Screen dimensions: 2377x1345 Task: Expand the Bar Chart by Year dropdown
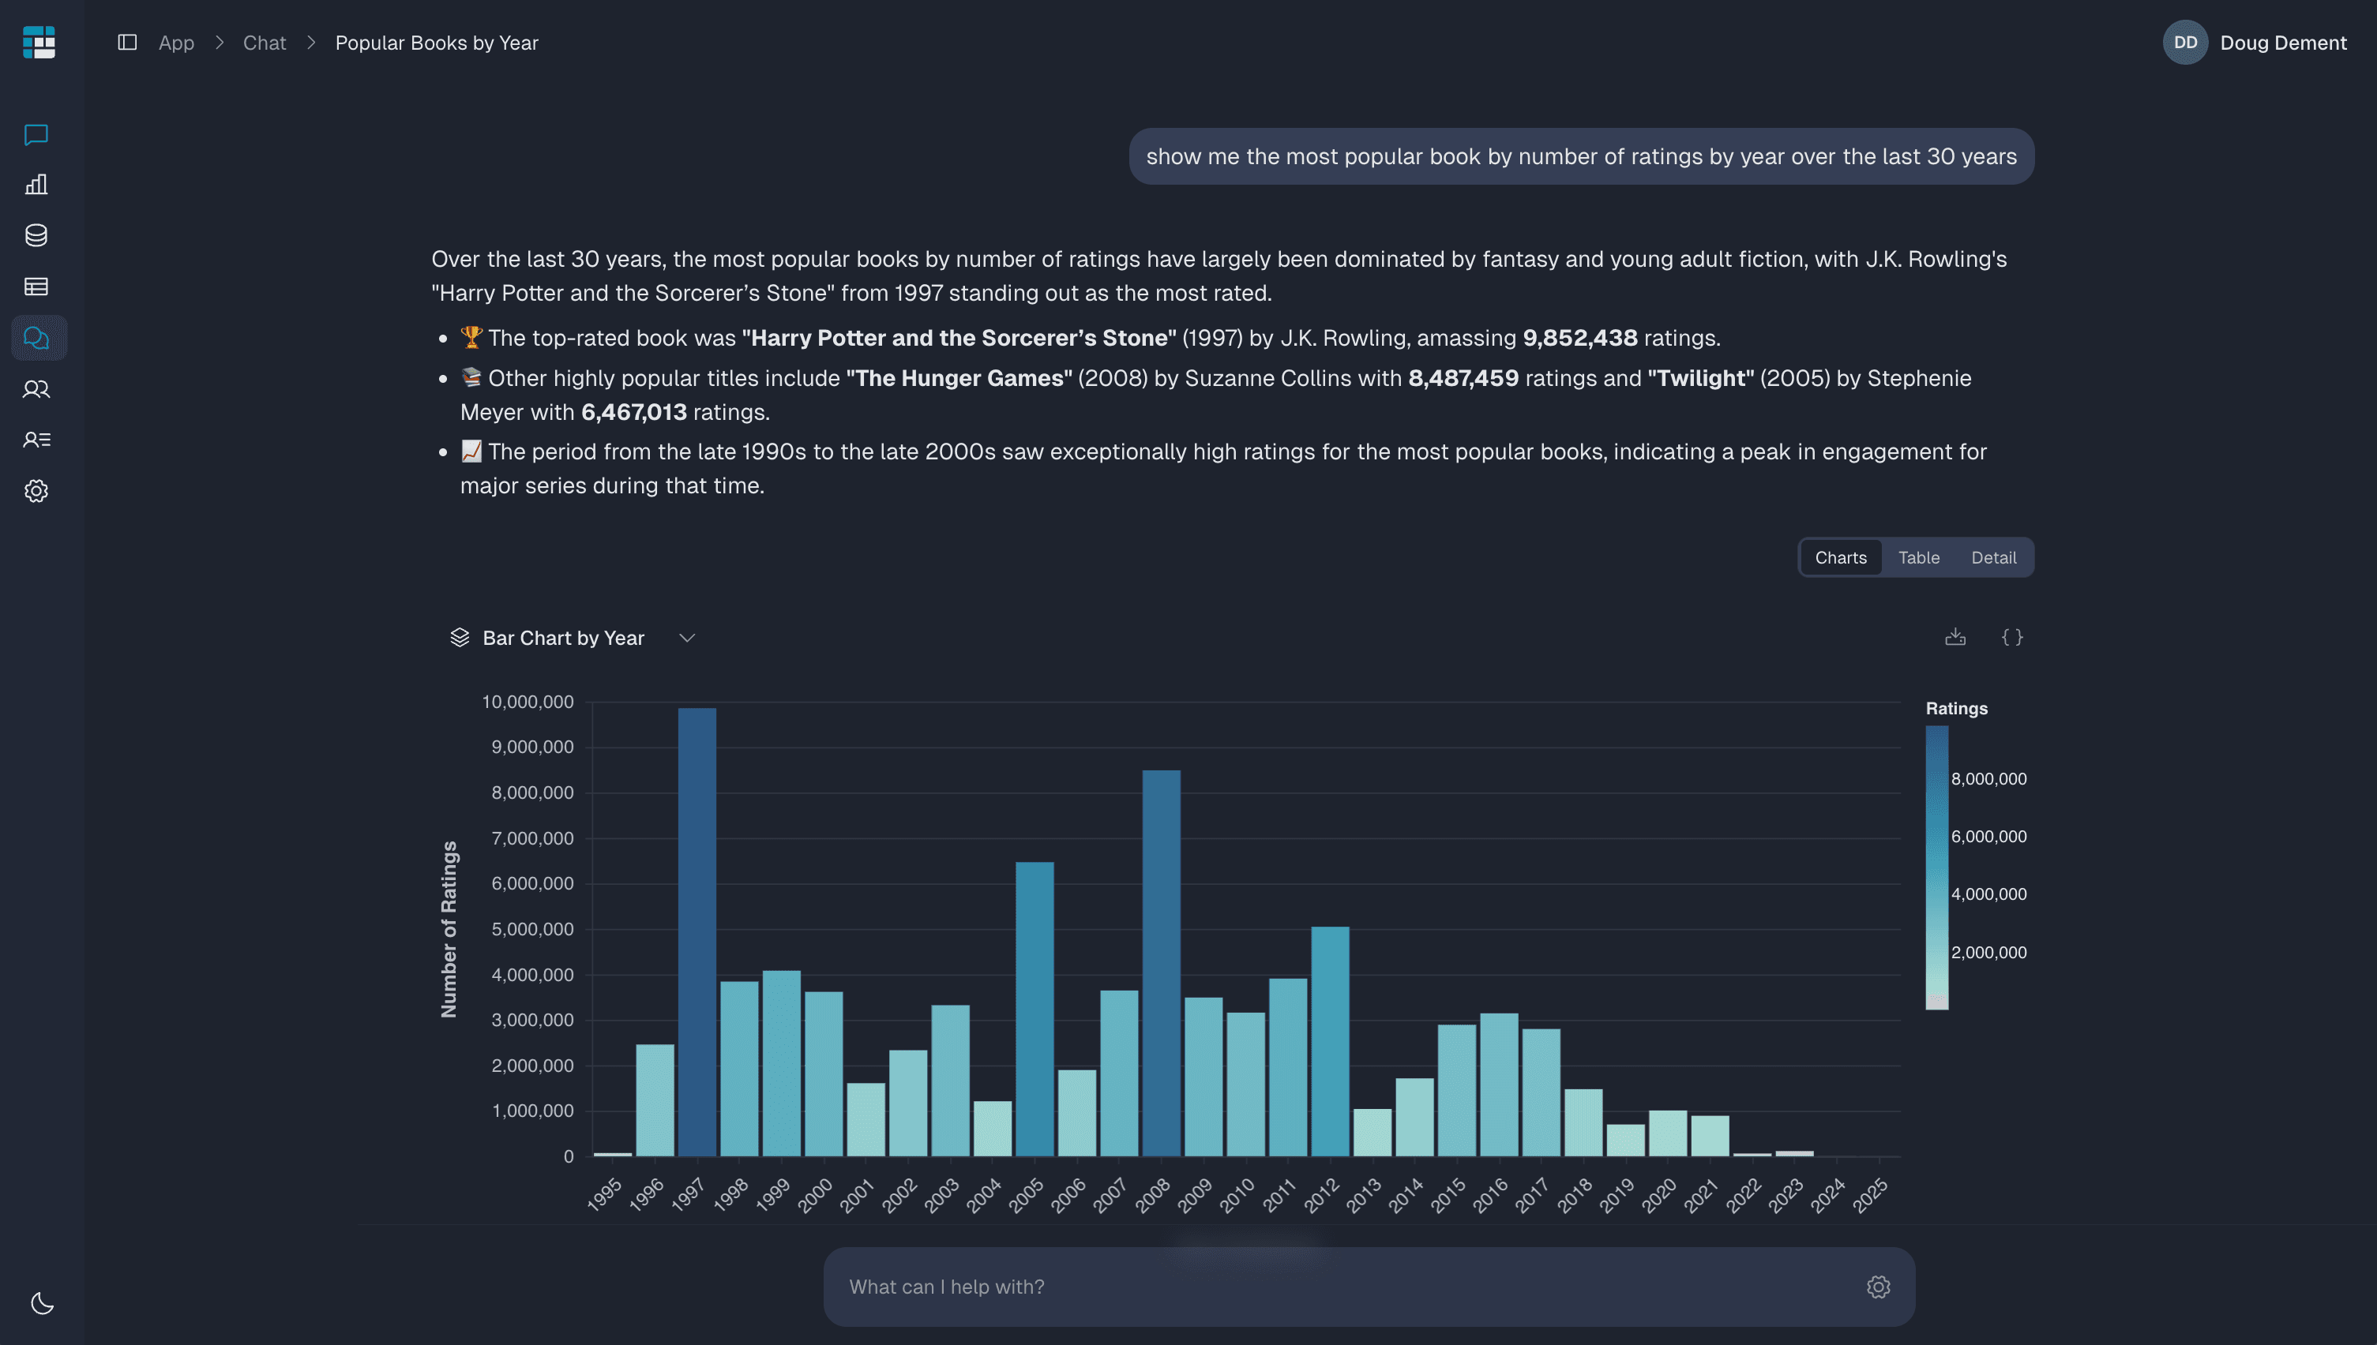[685, 638]
